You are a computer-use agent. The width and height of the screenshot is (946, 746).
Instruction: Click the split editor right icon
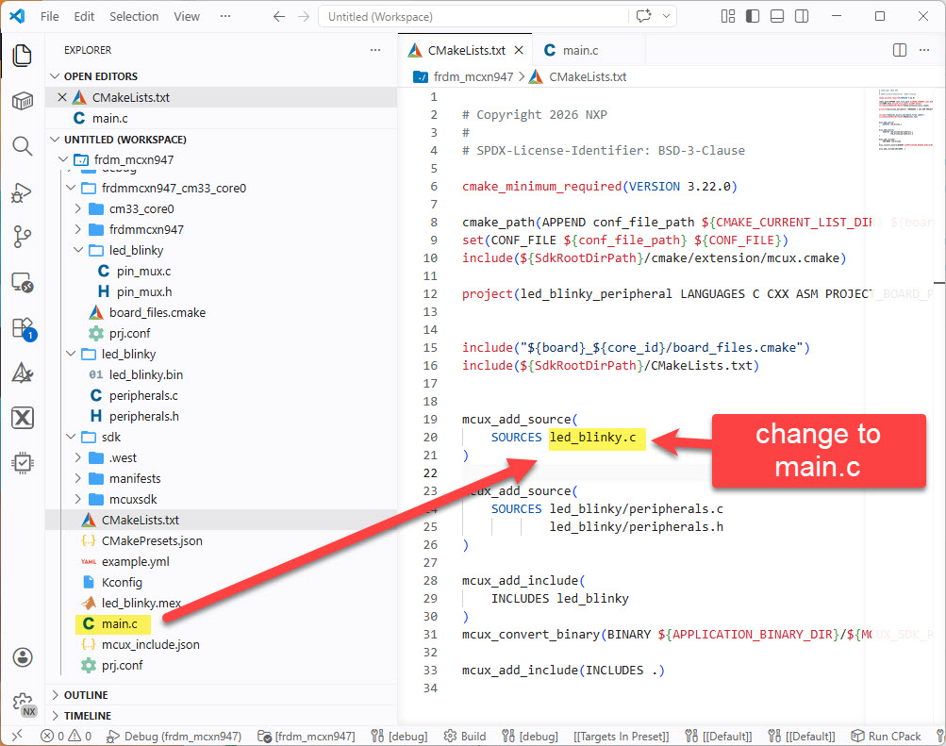point(899,50)
